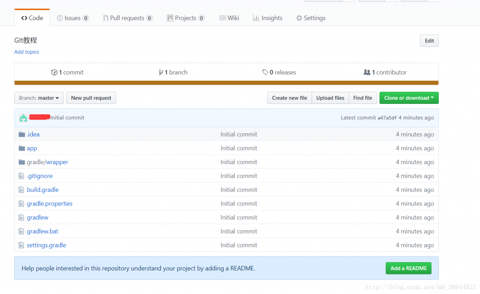Open the 1 branch link
Viewport: 480px width, 294px height.
click(173, 72)
